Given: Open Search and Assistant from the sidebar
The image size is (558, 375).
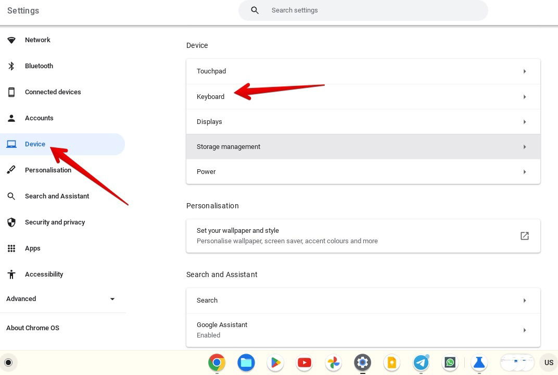Looking at the screenshot, I should click(x=57, y=196).
